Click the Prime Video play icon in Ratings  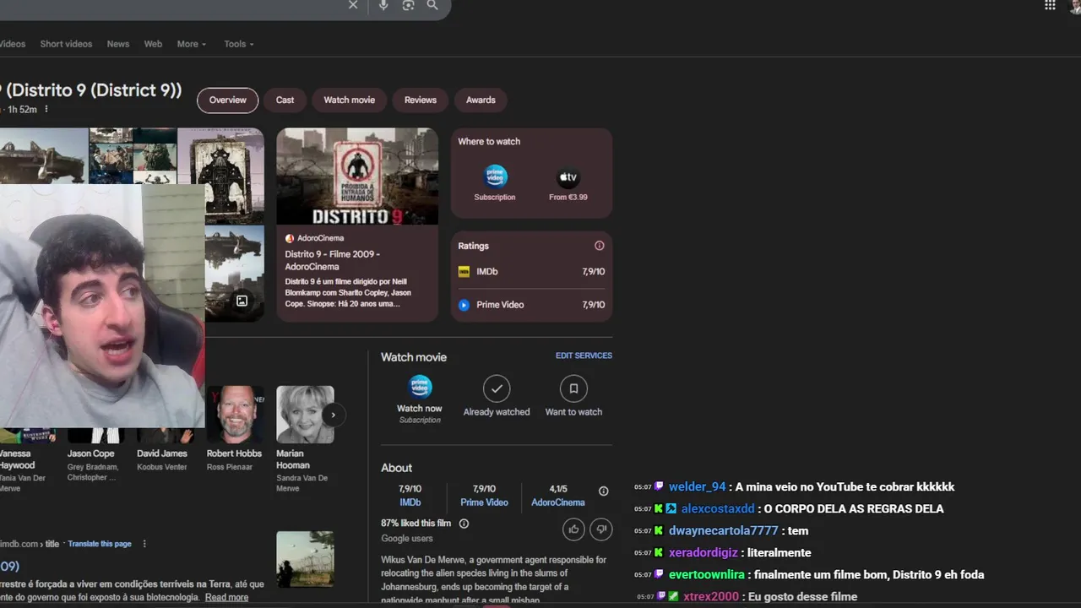point(464,305)
